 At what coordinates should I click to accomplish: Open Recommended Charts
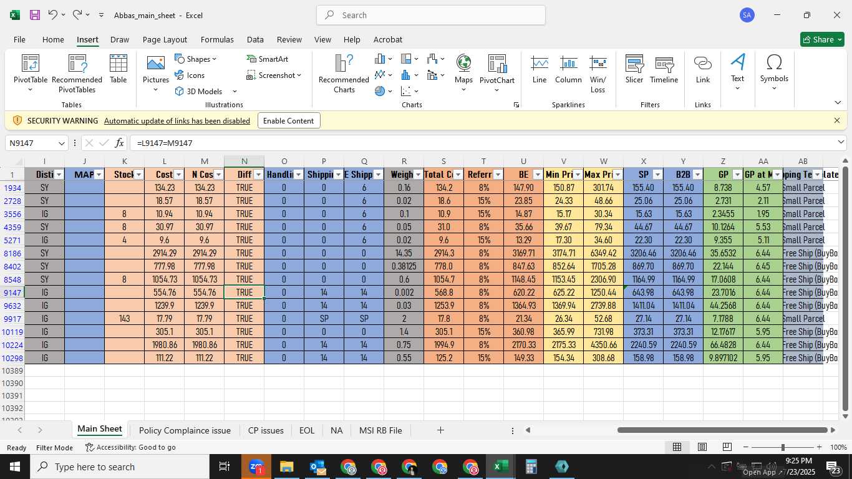point(344,73)
